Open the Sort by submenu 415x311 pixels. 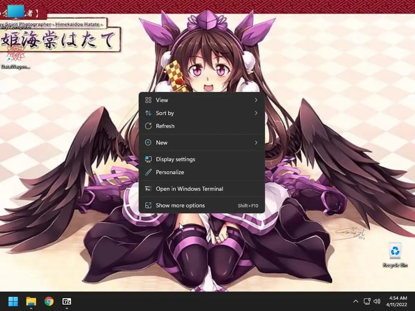202,113
